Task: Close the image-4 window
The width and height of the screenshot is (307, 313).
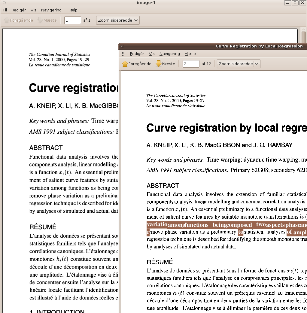Action: point(302,3)
